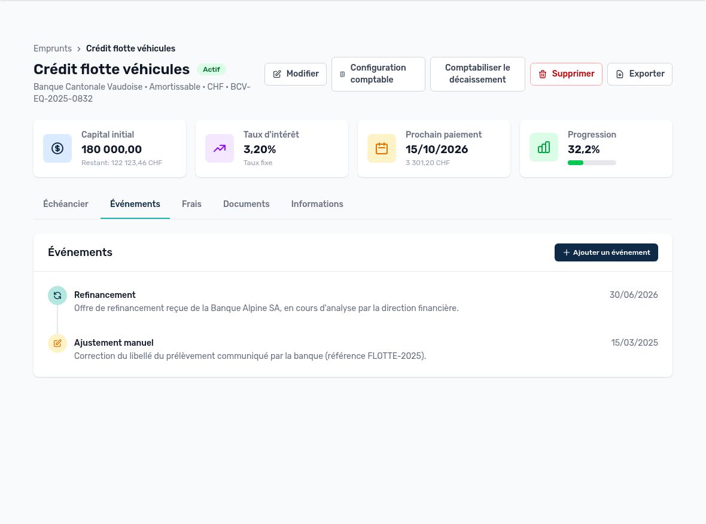Open the Documents tab

coord(247,204)
